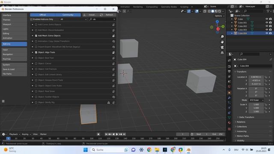Screen dimensions: 274x154
Task: Click the Location X value field
Action: (256, 77)
